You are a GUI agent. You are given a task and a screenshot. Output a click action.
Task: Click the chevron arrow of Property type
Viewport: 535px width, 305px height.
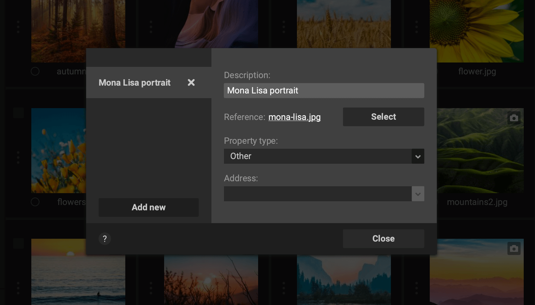pyautogui.click(x=418, y=156)
